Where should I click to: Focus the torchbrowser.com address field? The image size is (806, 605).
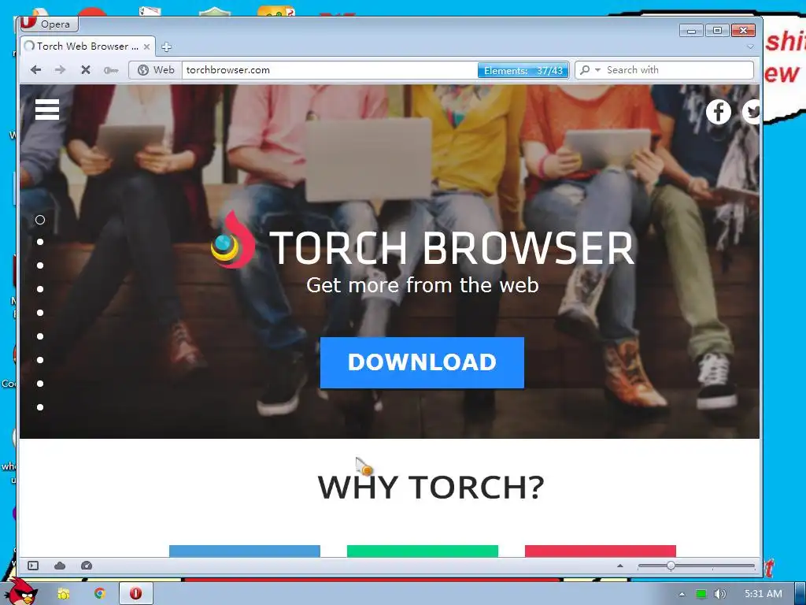pos(329,70)
